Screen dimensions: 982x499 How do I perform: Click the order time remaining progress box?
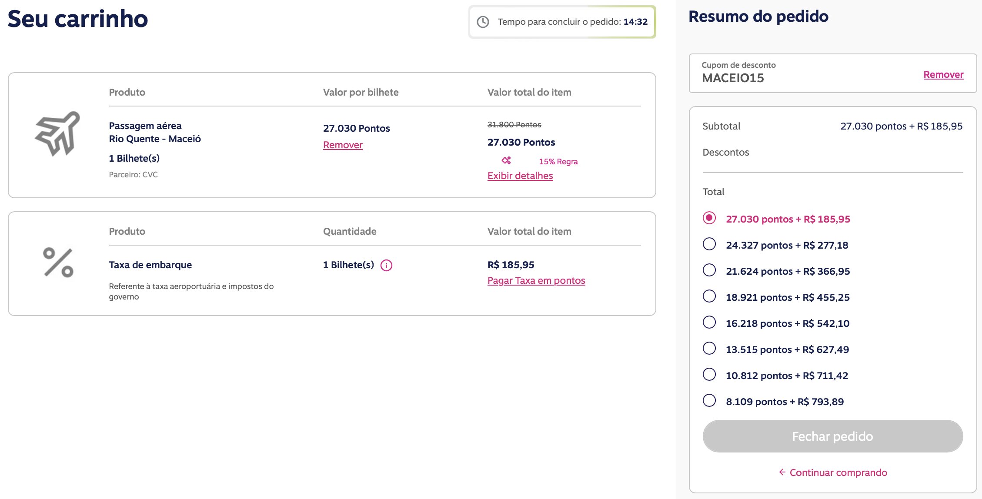click(562, 22)
